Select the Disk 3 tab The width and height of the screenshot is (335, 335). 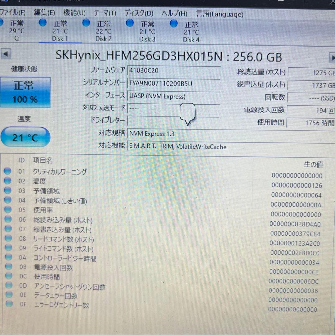click(147, 31)
